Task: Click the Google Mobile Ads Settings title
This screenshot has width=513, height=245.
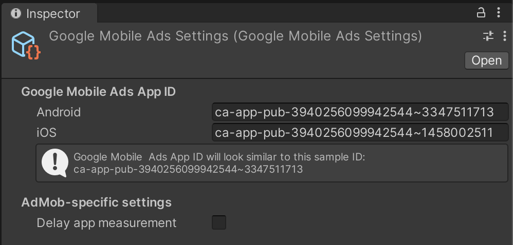Action: tap(235, 36)
